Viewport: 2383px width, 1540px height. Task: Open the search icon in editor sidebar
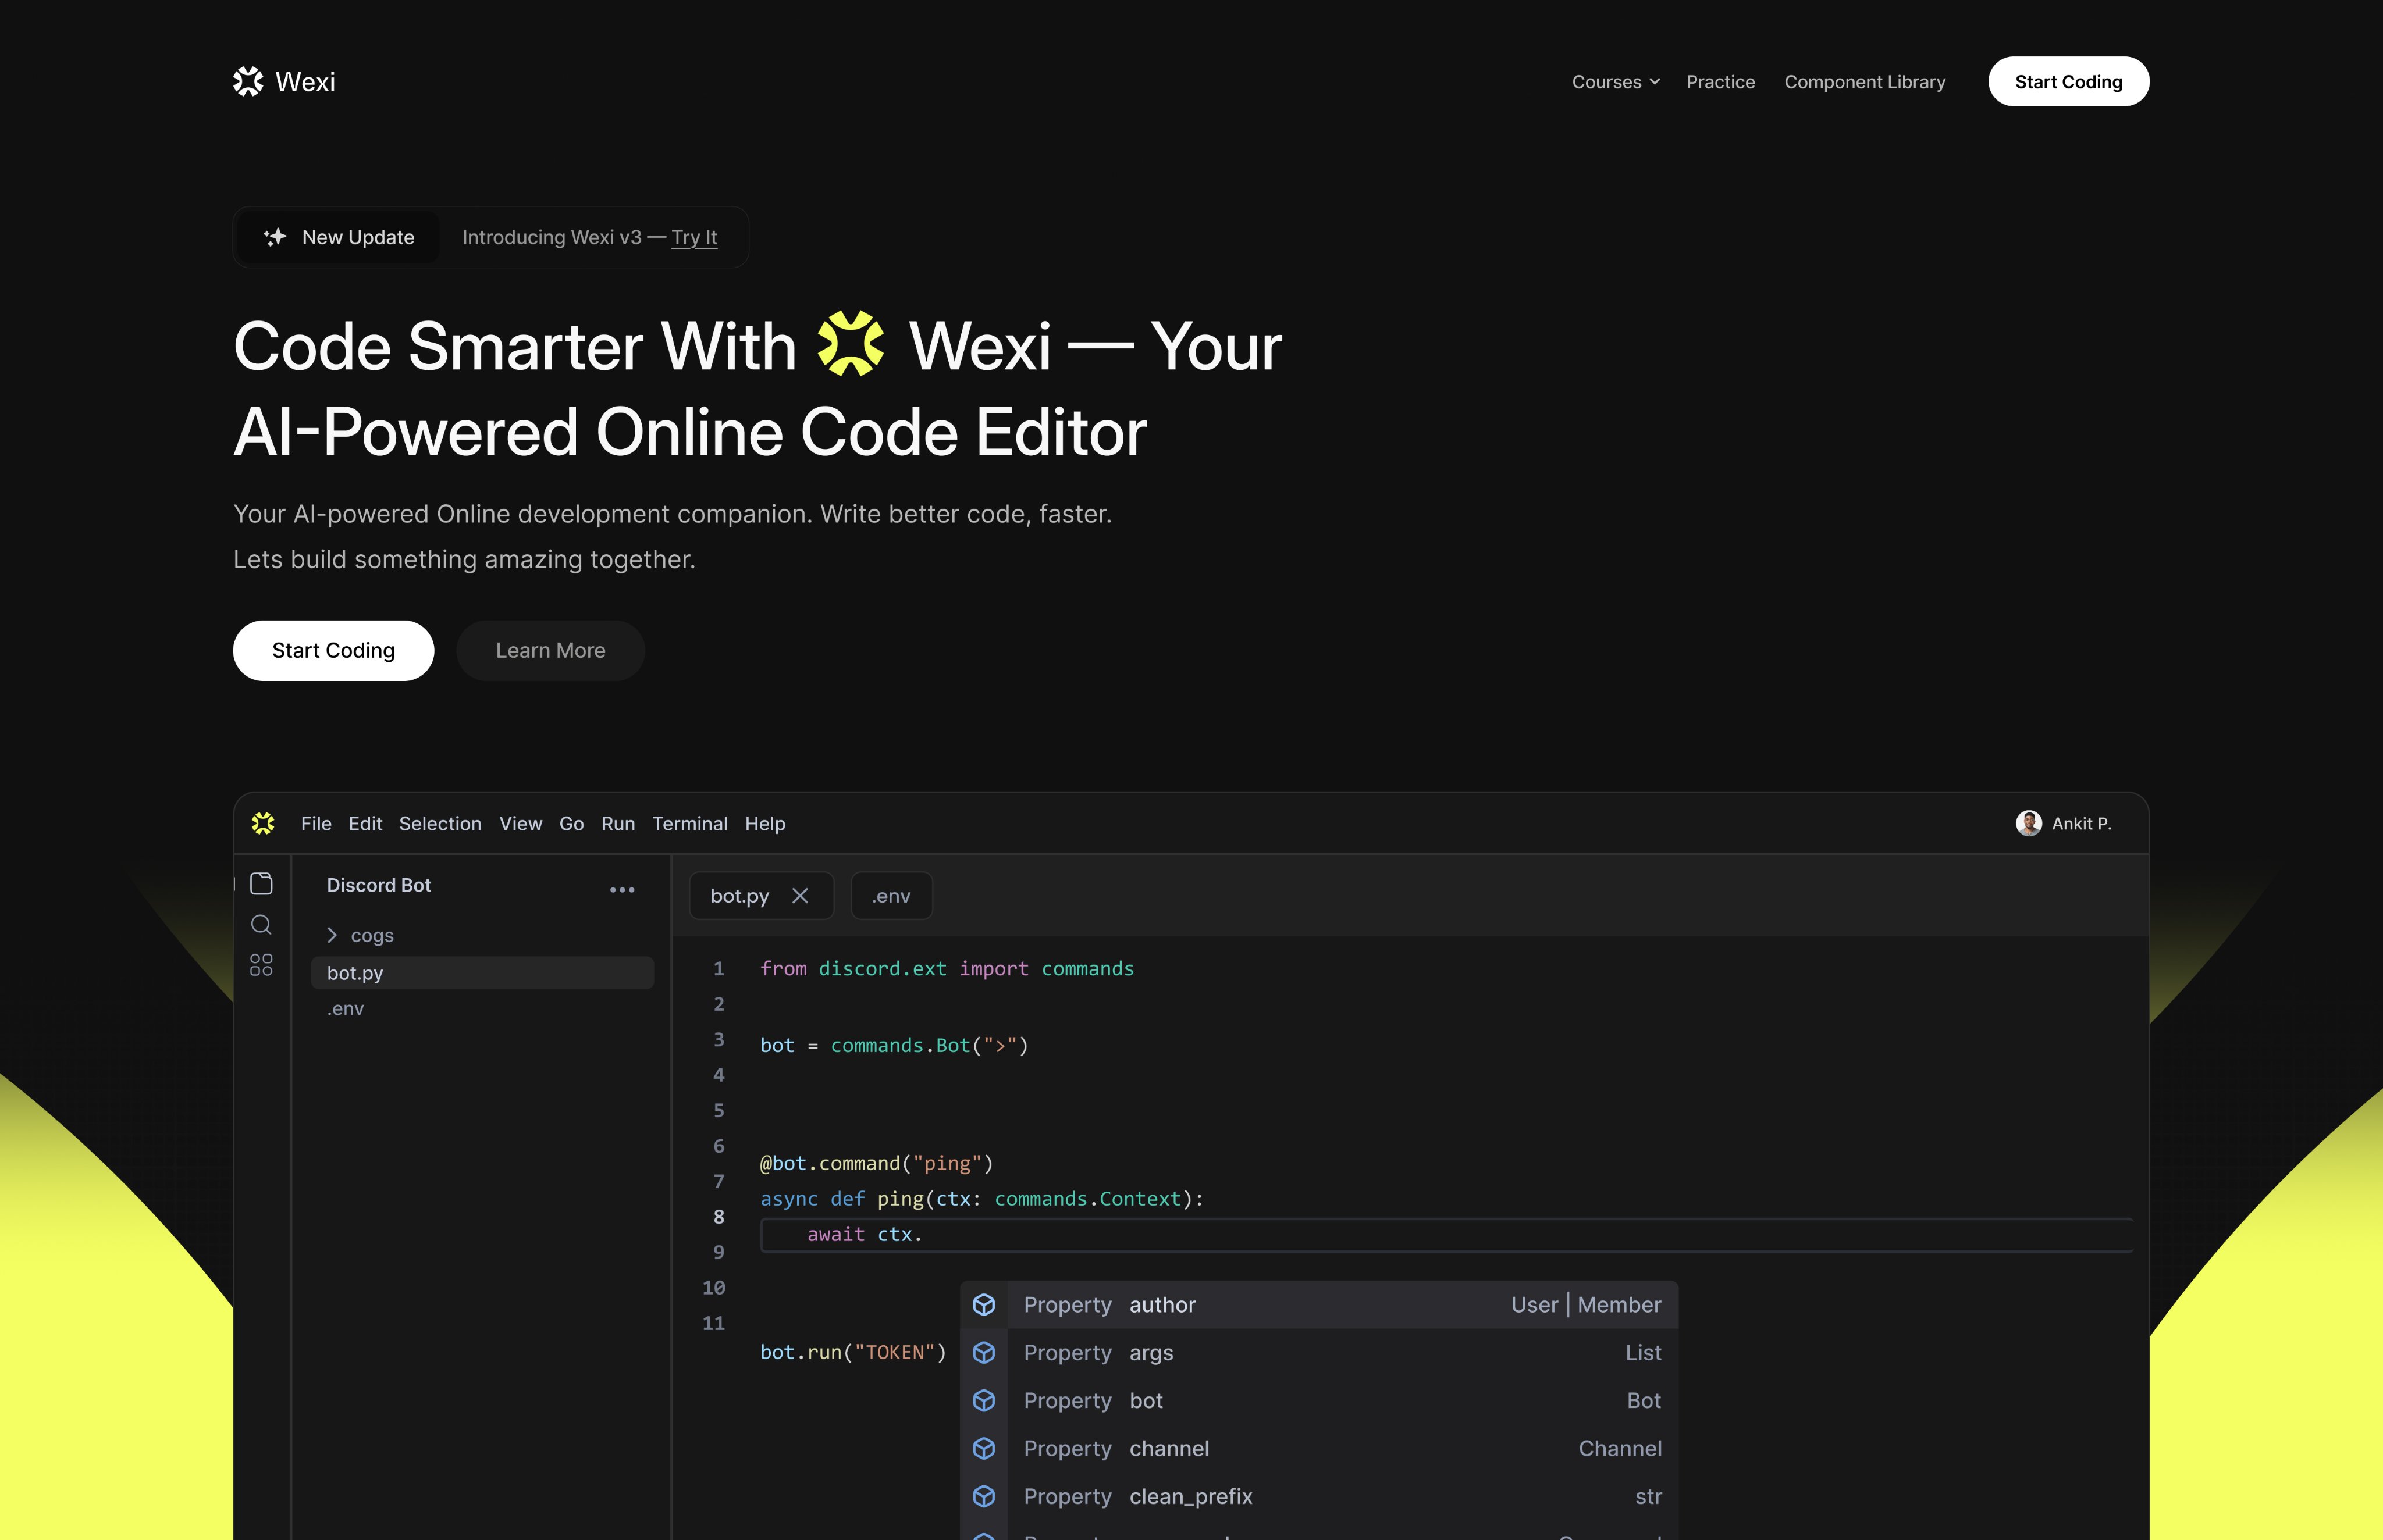pos(261,925)
